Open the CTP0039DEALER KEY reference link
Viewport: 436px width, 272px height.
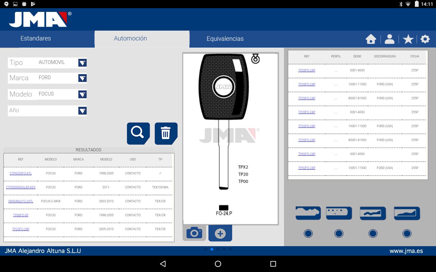pyautogui.click(x=21, y=187)
